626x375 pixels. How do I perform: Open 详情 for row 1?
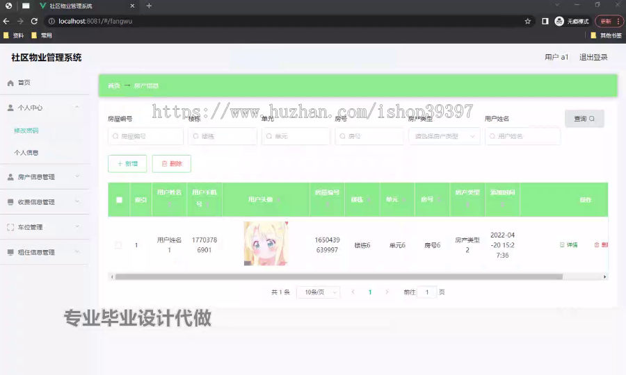pos(568,244)
